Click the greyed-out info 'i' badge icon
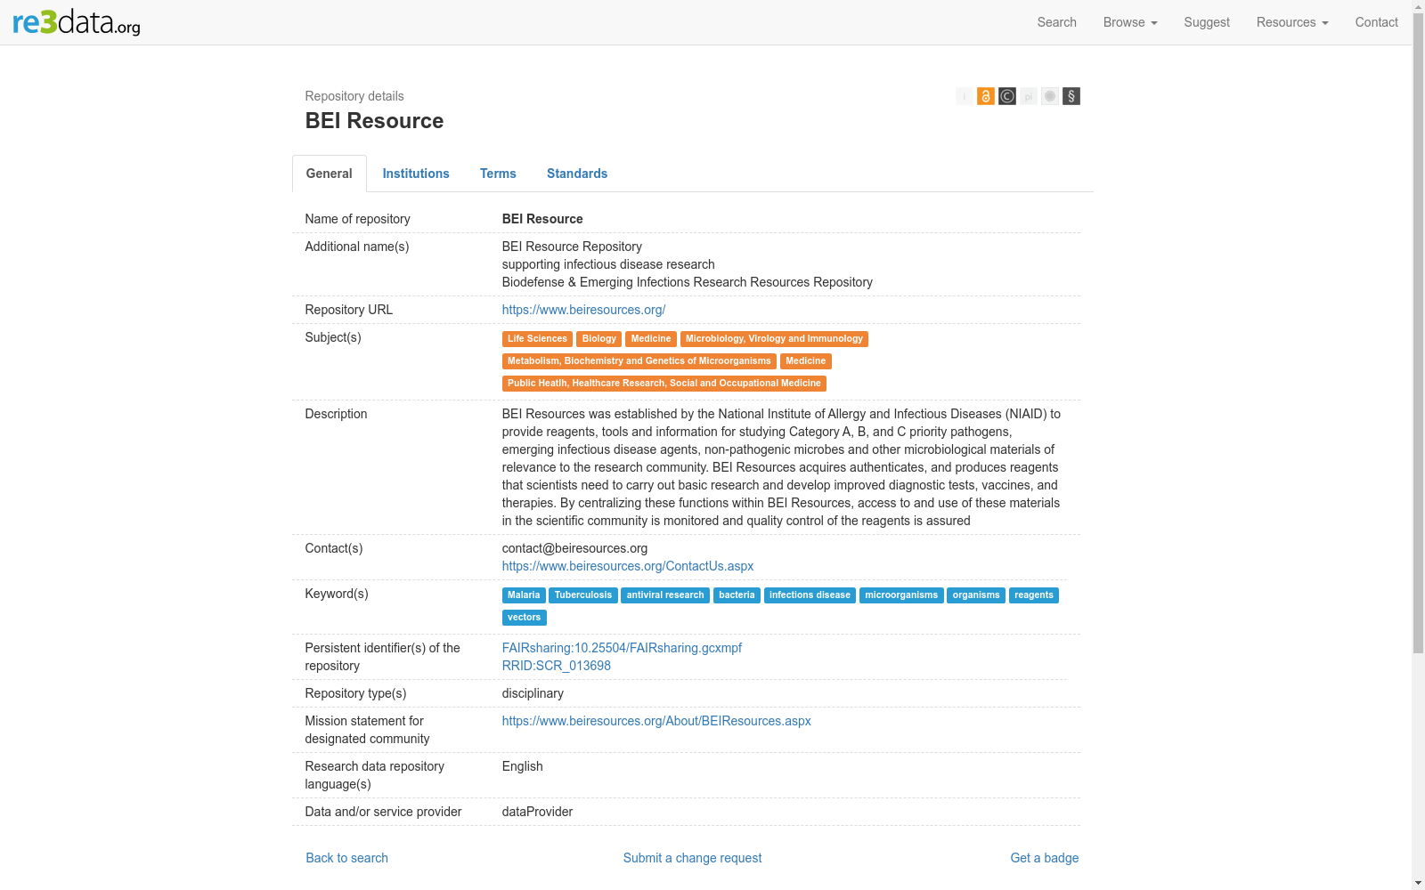The height and width of the screenshot is (890, 1425). (x=965, y=96)
